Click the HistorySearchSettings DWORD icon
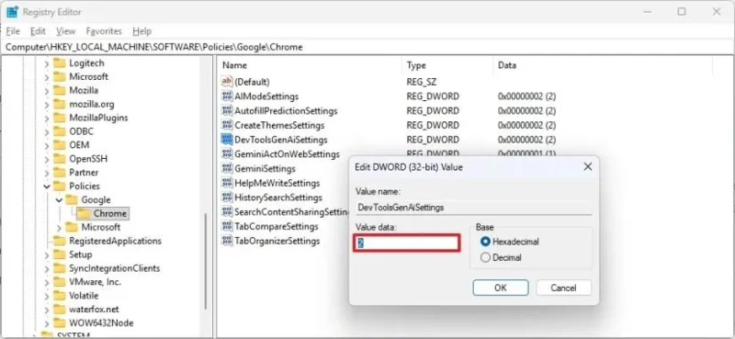 click(227, 198)
